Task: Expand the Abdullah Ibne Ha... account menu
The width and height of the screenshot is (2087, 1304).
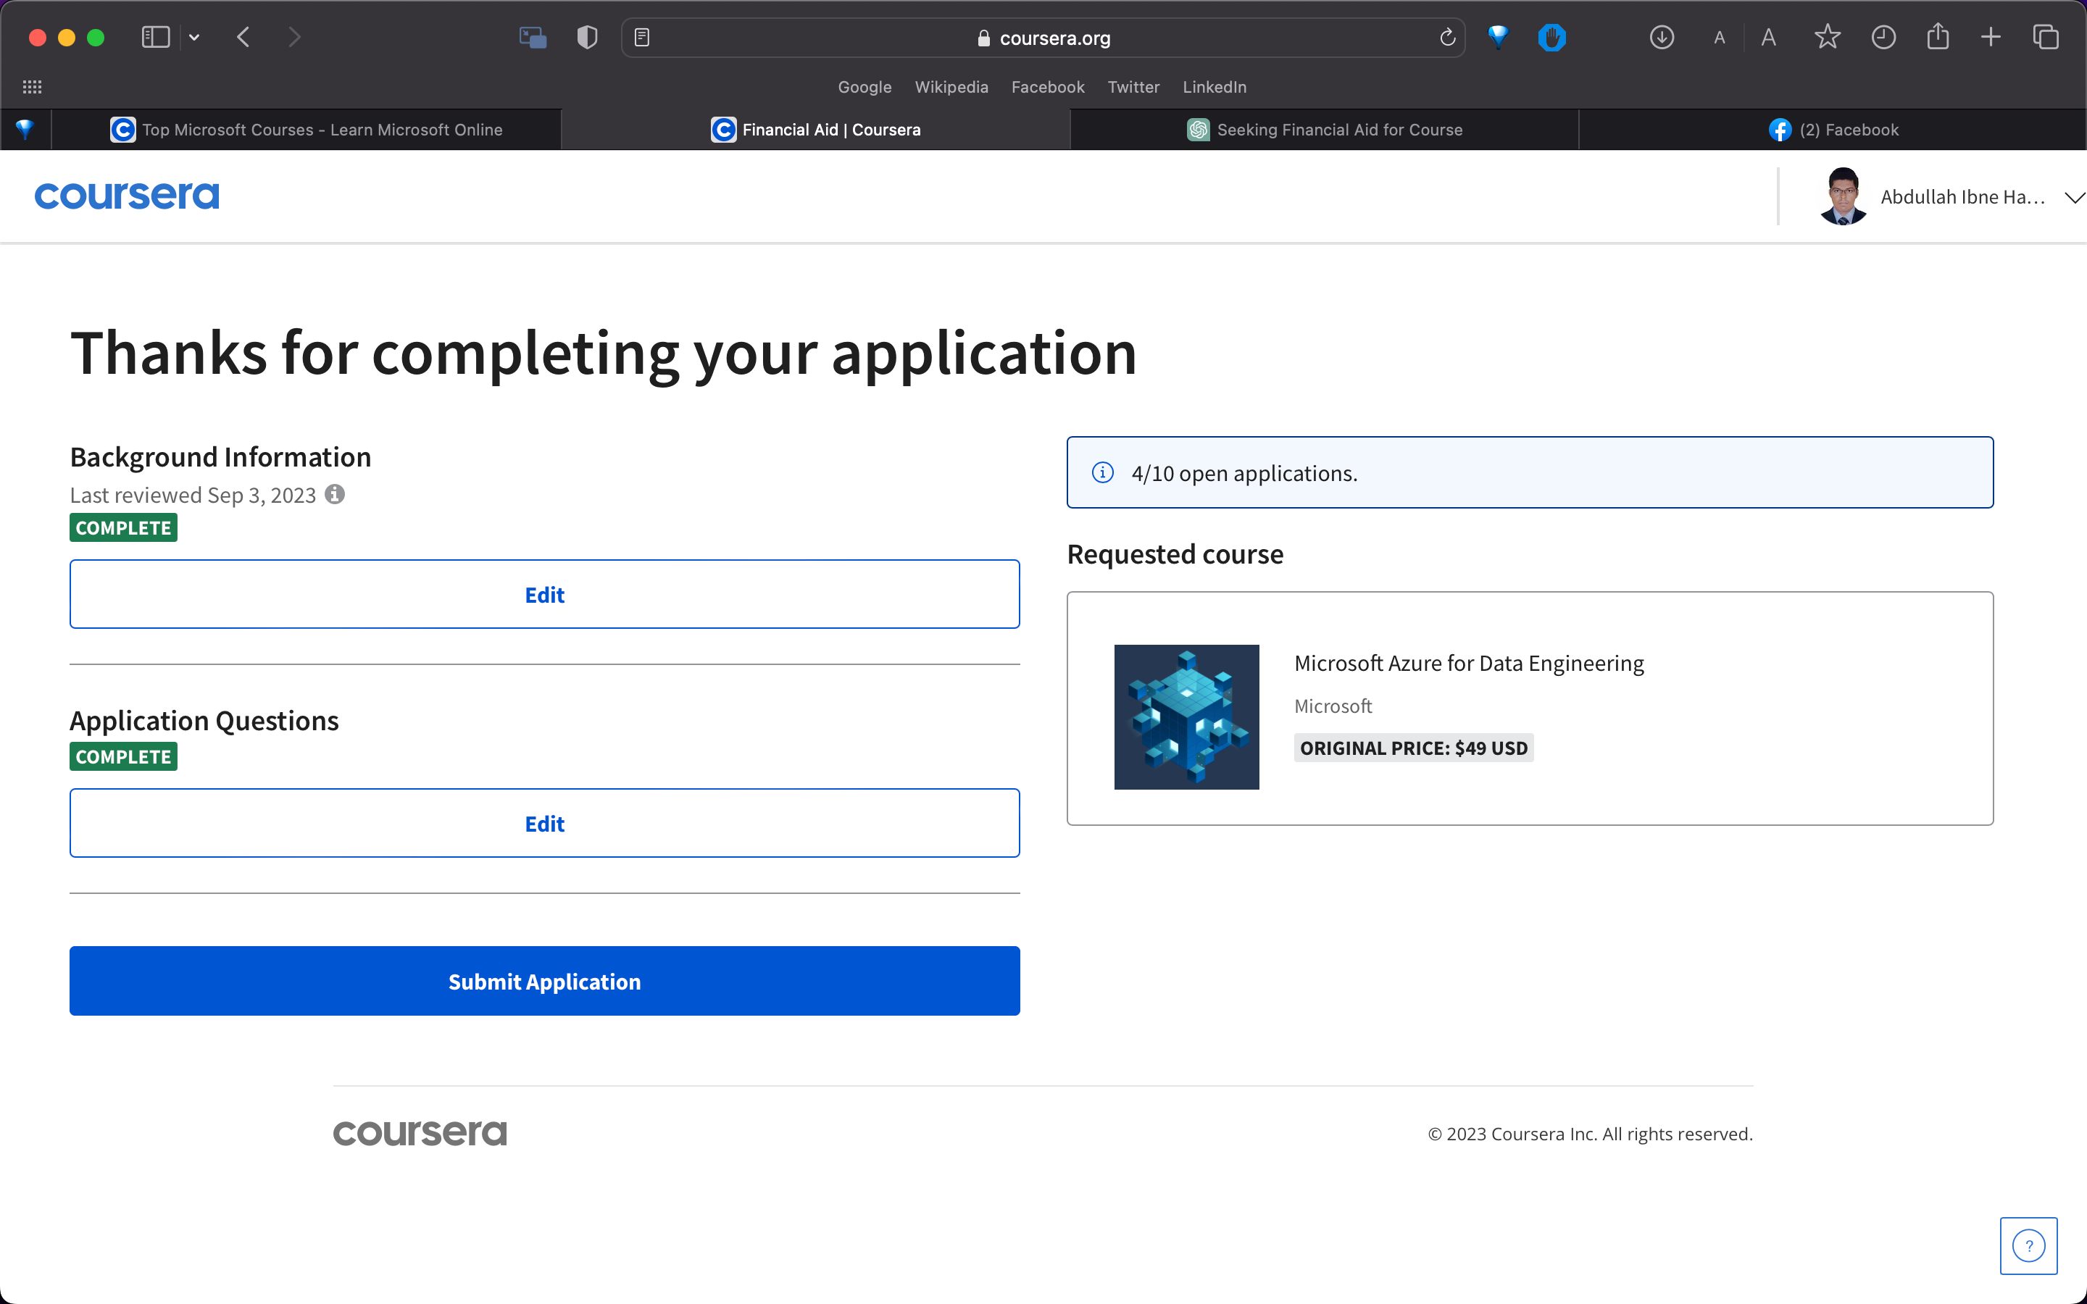Action: tap(2075, 198)
